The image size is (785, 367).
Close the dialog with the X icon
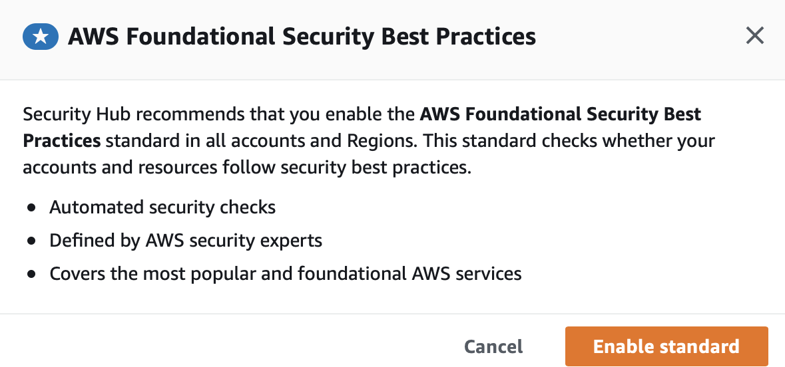click(x=754, y=36)
